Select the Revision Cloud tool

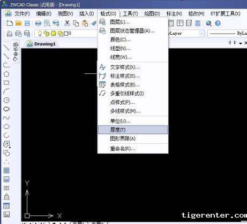click(6, 109)
